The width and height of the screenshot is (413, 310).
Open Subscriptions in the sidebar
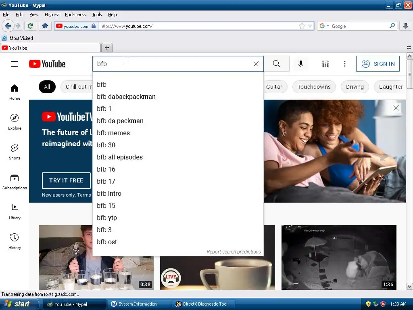[x=15, y=182]
